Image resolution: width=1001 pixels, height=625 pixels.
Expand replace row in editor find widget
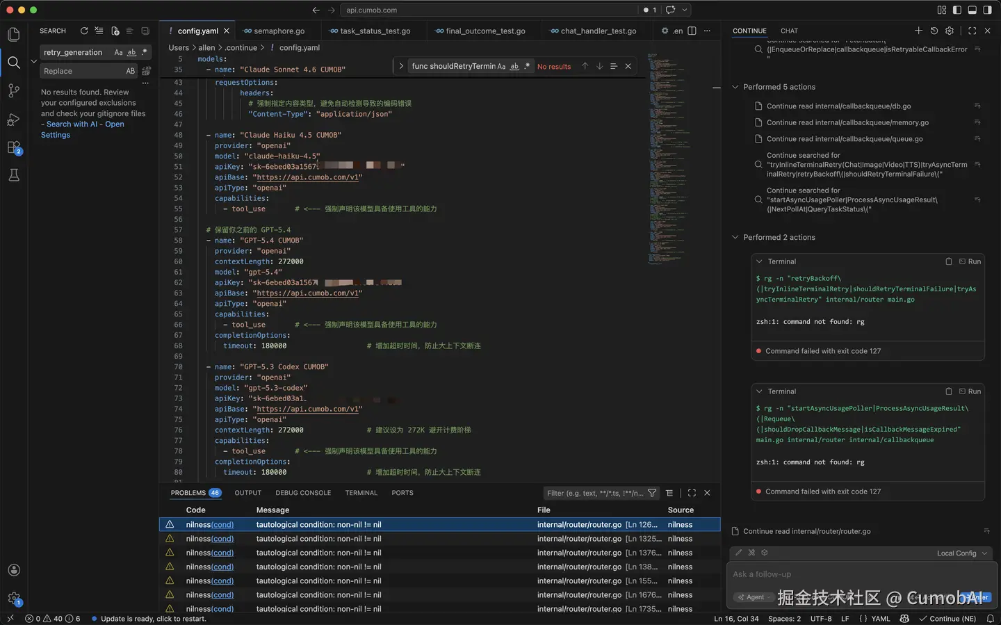[x=401, y=66]
